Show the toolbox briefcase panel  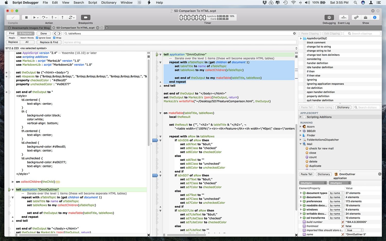coord(365,17)
